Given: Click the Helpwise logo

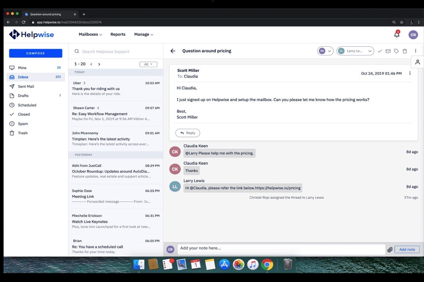Looking at the screenshot, I should tap(31, 34).
